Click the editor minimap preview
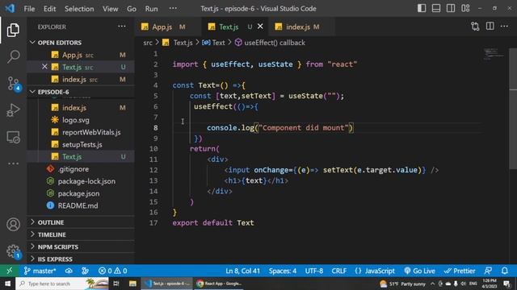The width and height of the screenshot is (517, 290). point(494,54)
